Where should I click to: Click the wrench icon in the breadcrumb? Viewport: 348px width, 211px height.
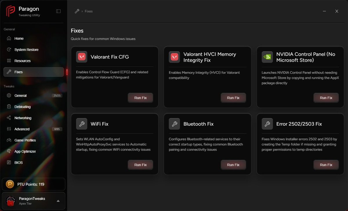77,11
